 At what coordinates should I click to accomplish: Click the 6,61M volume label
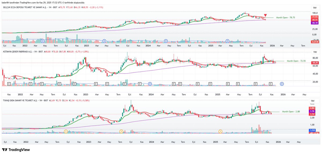(x=314, y=42)
